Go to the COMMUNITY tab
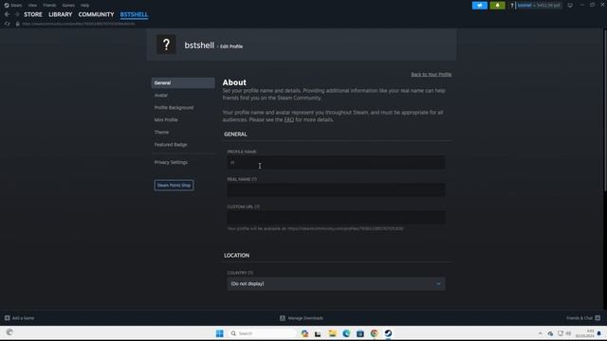The width and height of the screenshot is (607, 341). (96, 14)
